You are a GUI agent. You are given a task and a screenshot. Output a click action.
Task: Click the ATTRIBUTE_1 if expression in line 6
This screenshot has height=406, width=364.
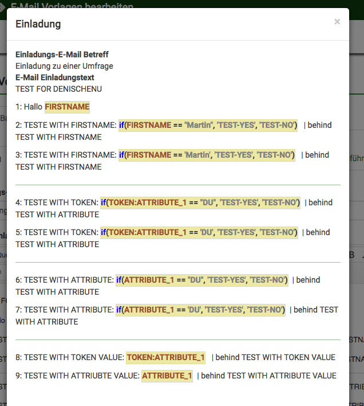pos(202,280)
